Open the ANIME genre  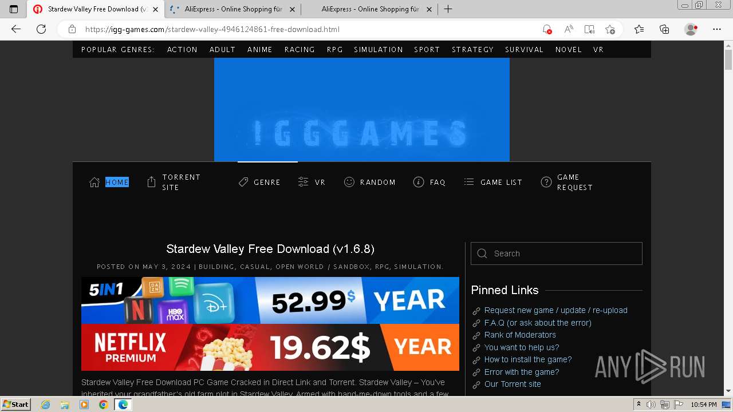coord(260,50)
